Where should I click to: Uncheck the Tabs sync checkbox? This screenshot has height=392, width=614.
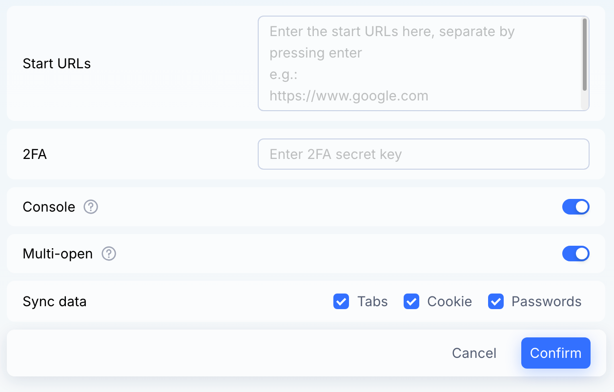(x=341, y=302)
